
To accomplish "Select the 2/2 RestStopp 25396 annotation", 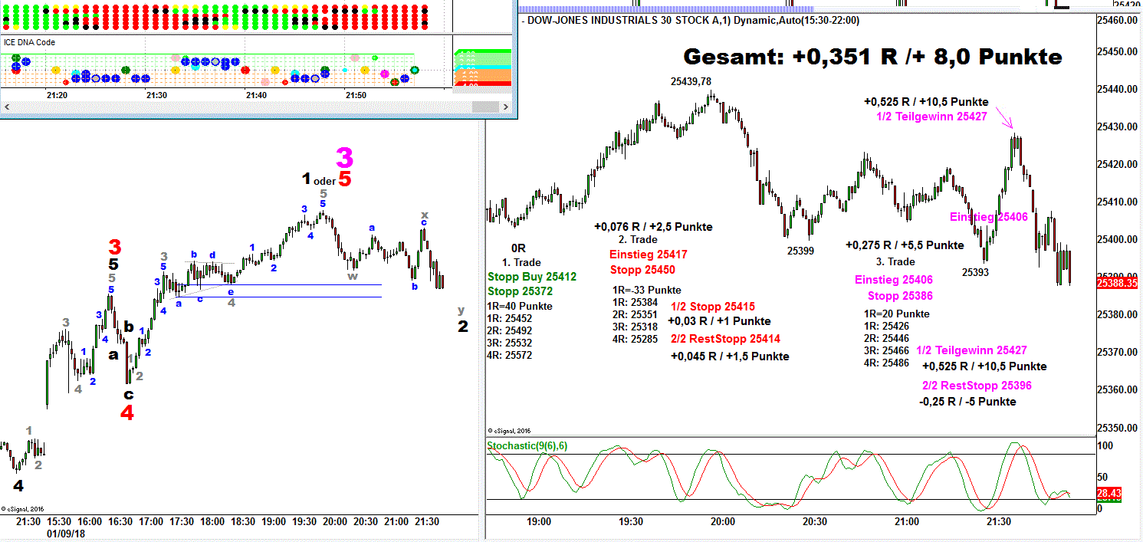I will point(977,386).
